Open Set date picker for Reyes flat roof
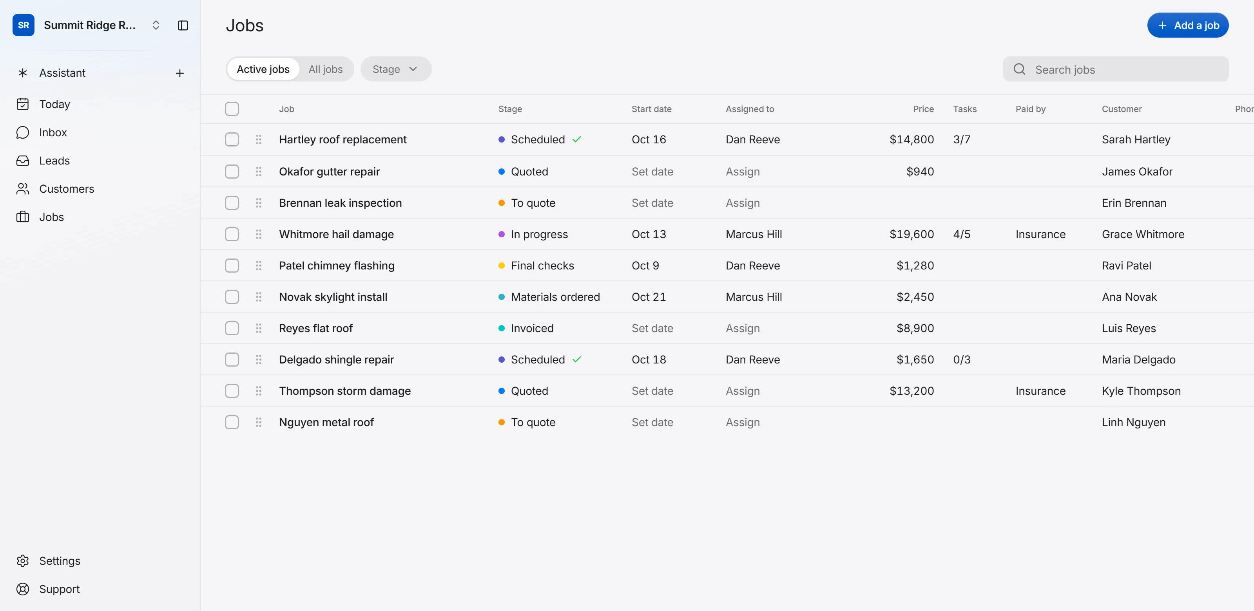 (652, 328)
